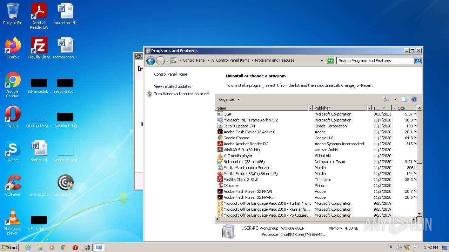The height and width of the screenshot is (252, 449).
Task: Click the Forward navigation arrow
Action: coord(160,61)
